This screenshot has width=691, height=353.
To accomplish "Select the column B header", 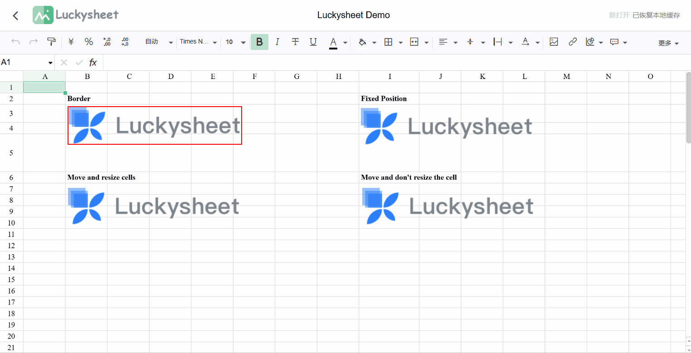I will click(x=87, y=76).
